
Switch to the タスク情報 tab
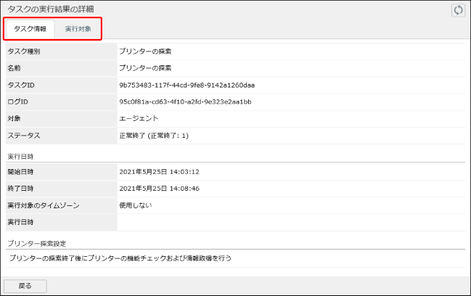pos(30,30)
